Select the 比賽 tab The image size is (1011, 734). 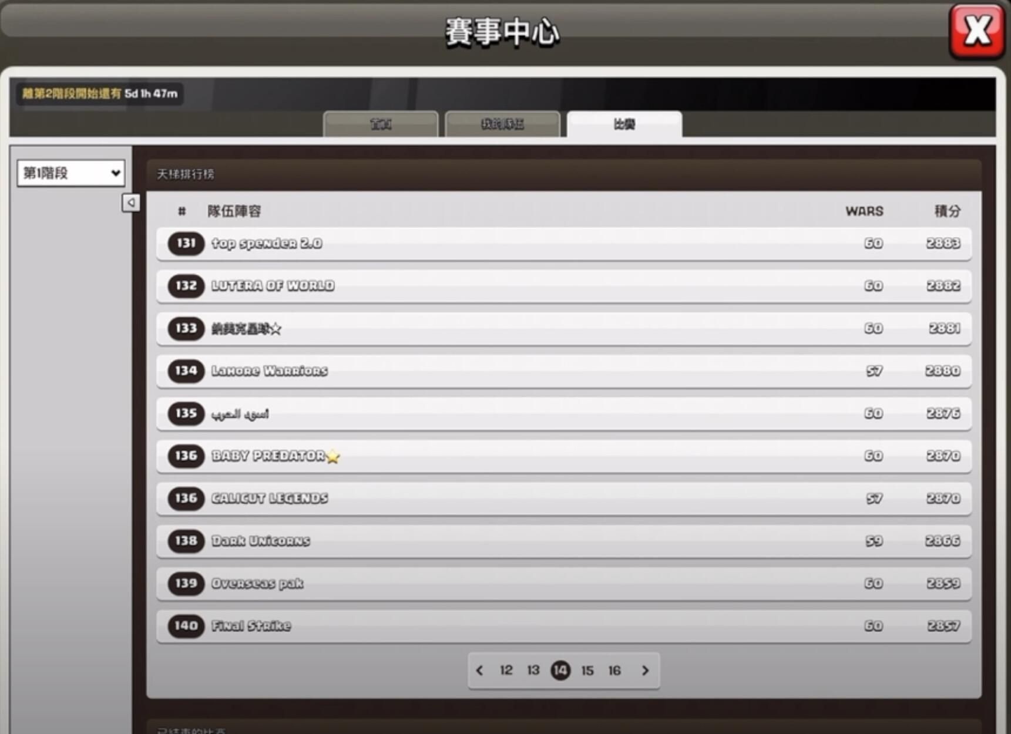coord(624,124)
